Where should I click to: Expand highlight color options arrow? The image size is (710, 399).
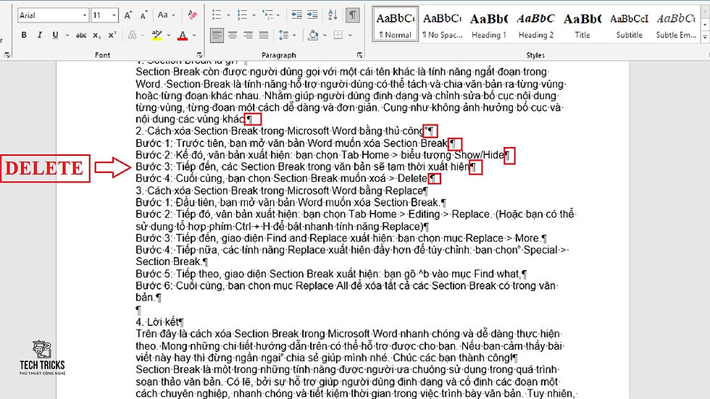(x=169, y=35)
